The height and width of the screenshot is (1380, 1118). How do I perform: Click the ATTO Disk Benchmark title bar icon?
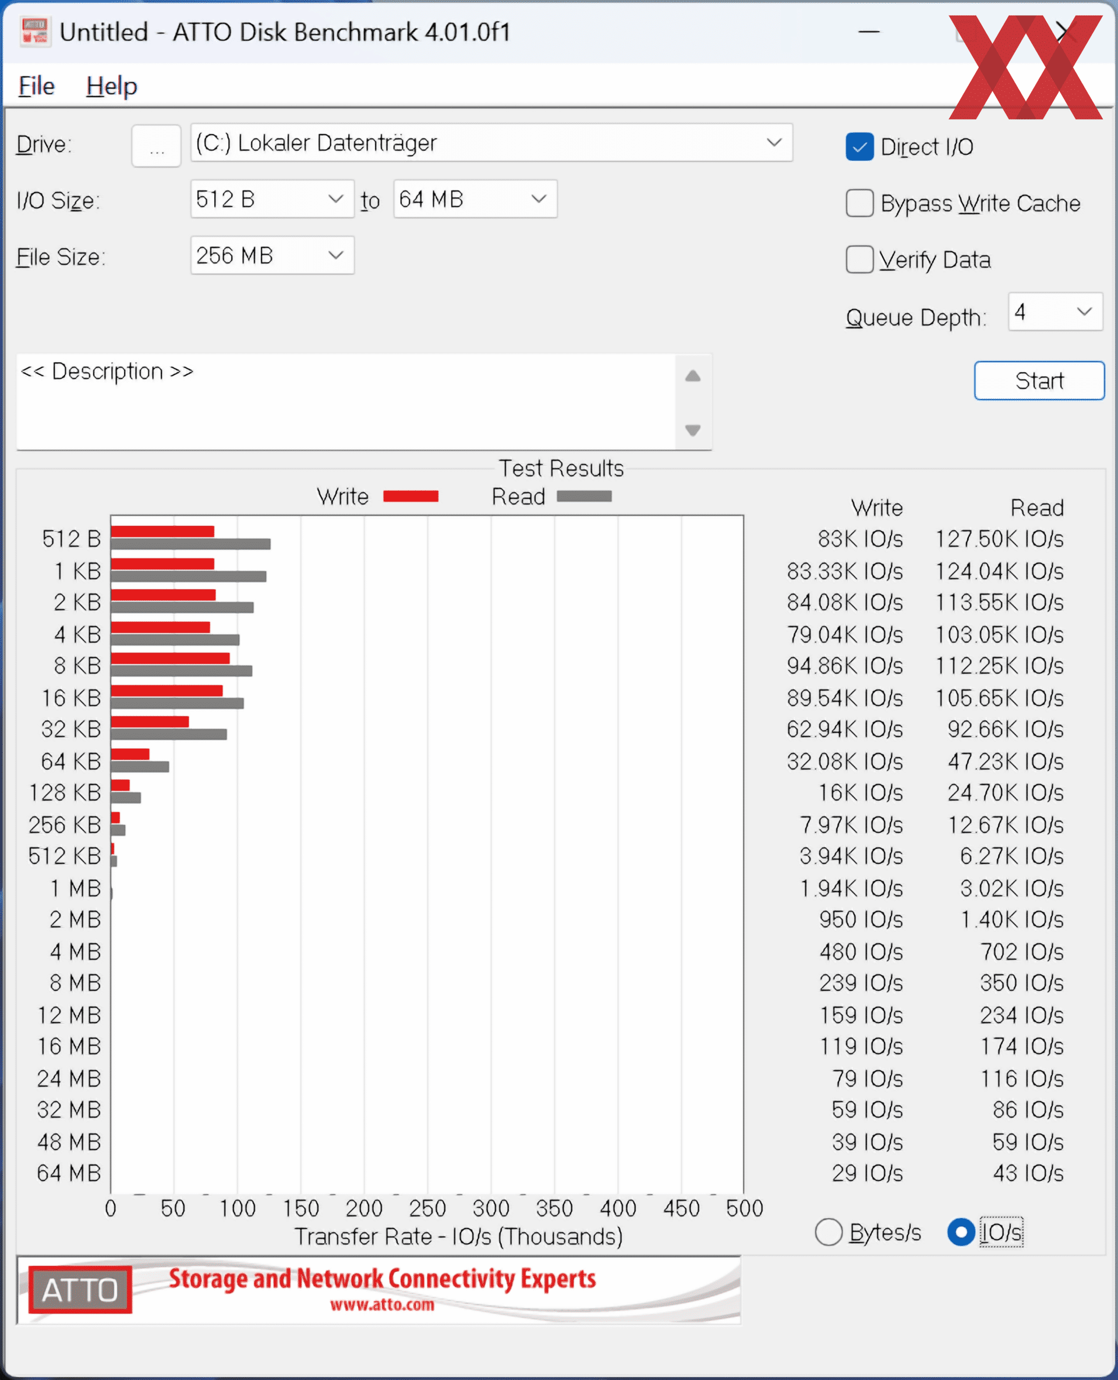[x=35, y=31]
